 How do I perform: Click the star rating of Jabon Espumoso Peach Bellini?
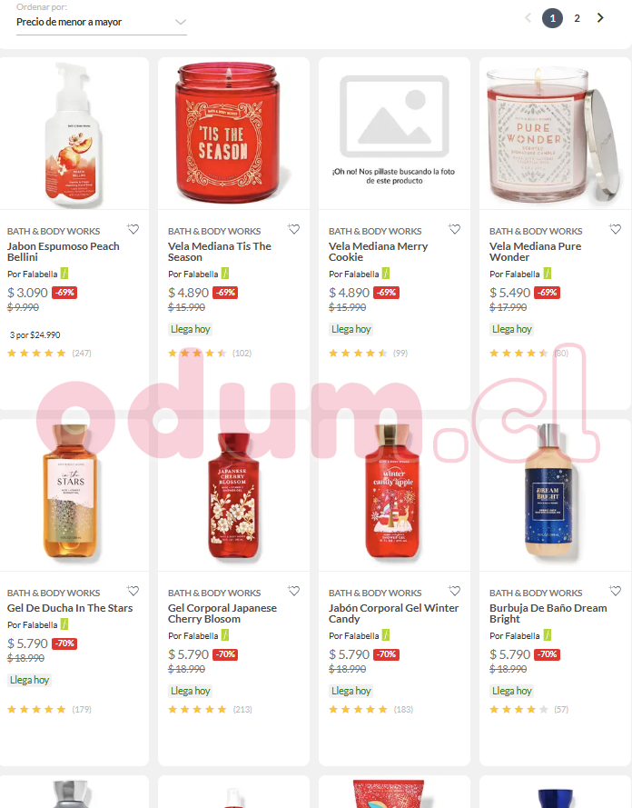(x=36, y=353)
